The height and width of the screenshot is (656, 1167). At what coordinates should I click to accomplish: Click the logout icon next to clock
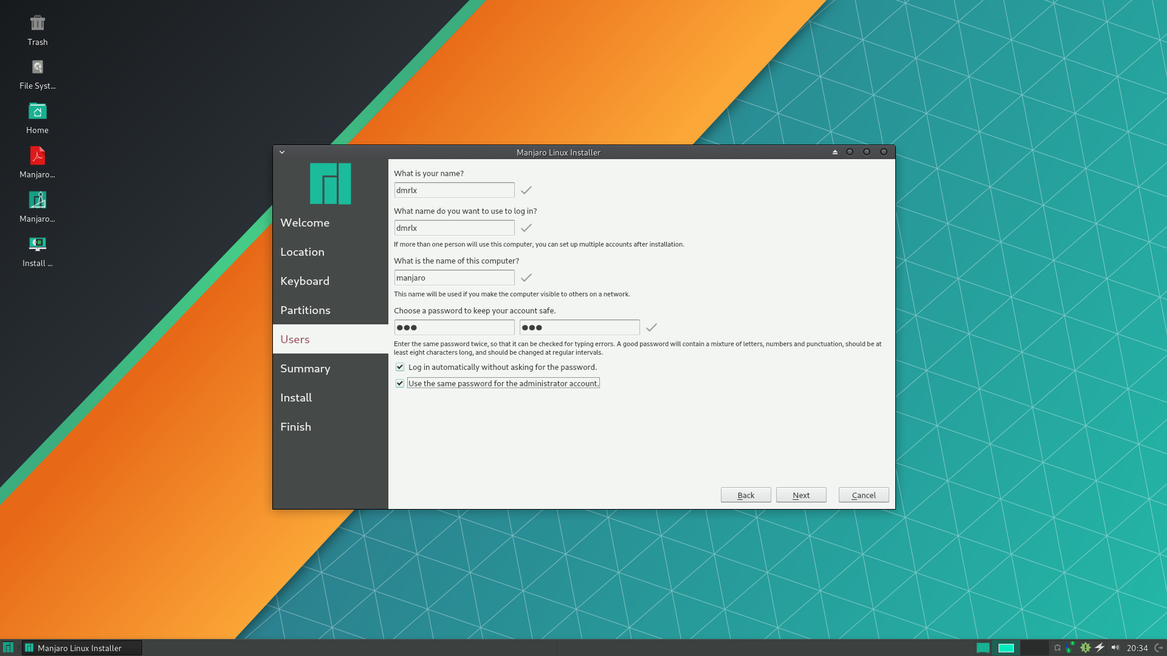[x=1158, y=647]
